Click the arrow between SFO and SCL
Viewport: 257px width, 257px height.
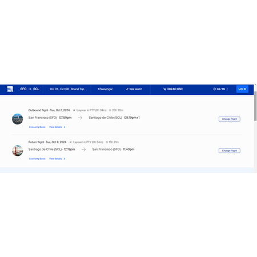(30, 89)
